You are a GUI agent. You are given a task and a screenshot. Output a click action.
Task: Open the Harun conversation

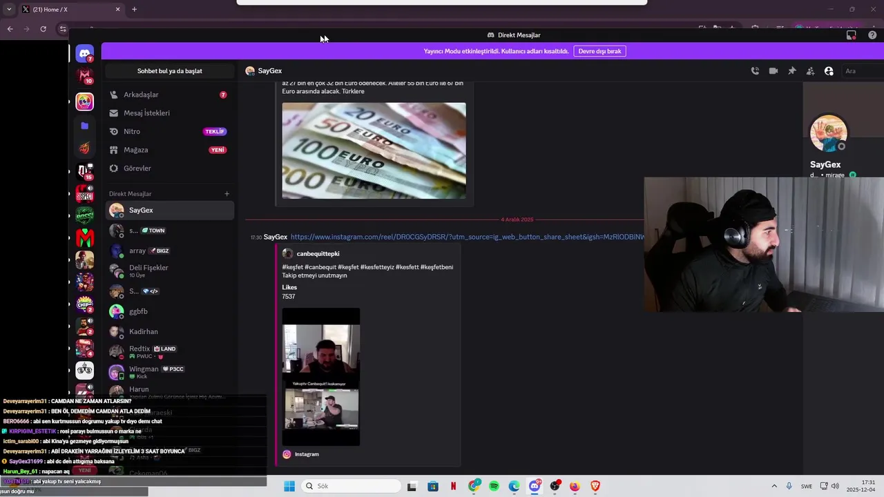tap(170, 391)
